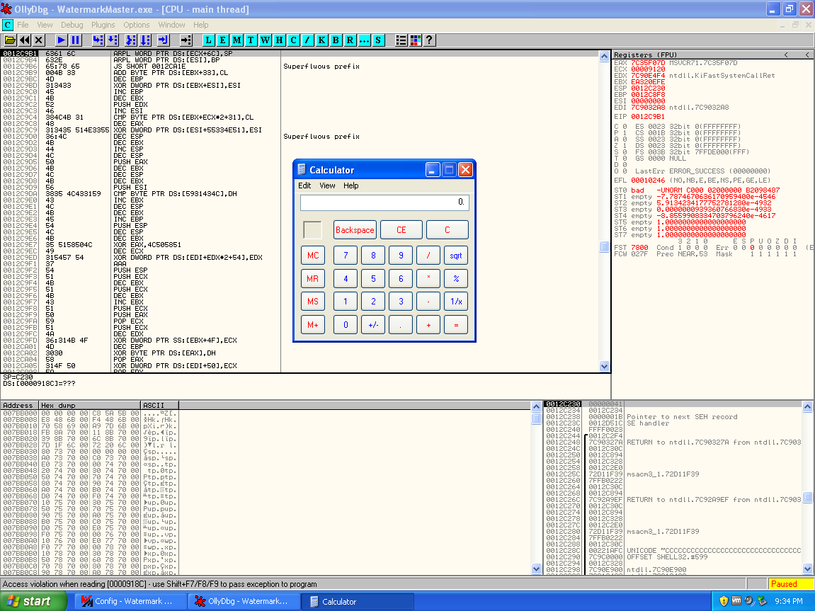815x611 pixels.
Task: Click the Trace into toolbar icon
Action: pyautogui.click(x=131, y=40)
